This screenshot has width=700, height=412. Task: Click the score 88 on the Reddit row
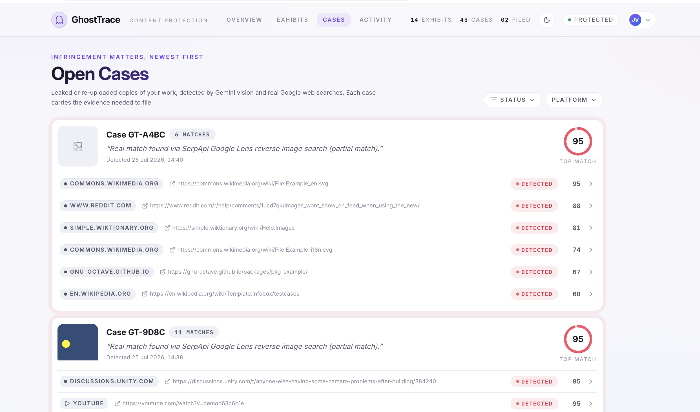[576, 206]
